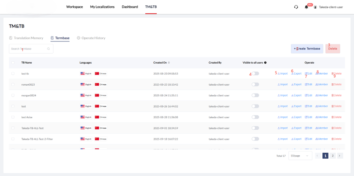Click into the Search Termbase field

point(28,49)
